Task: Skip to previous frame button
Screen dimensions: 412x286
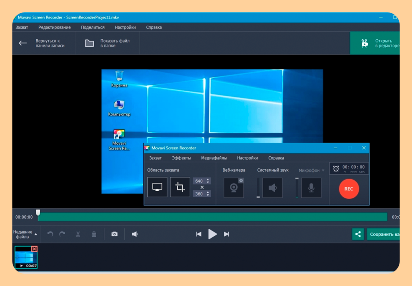Action: coord(199,234)
